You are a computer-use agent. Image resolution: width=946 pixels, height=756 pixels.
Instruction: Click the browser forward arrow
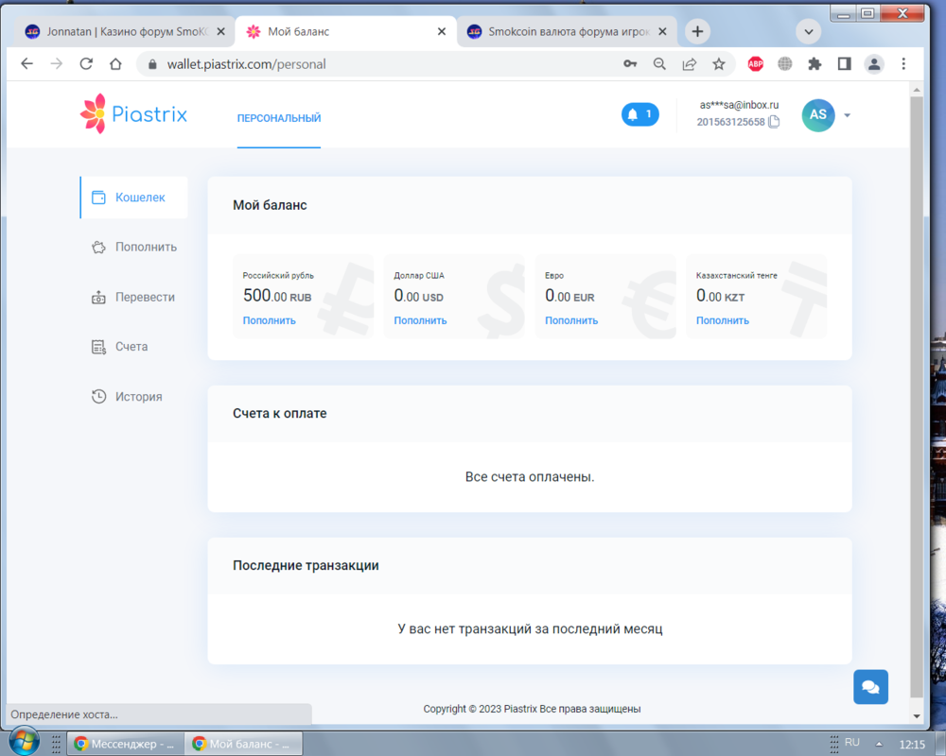(x=56, y=64)
